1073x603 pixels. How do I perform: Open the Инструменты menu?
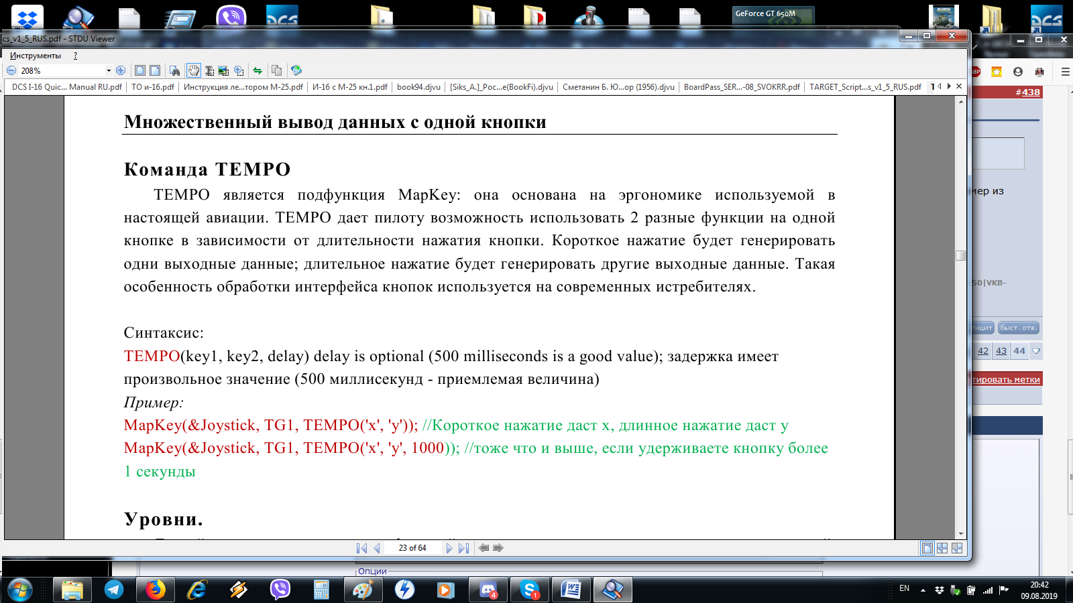tap(36, 56)
